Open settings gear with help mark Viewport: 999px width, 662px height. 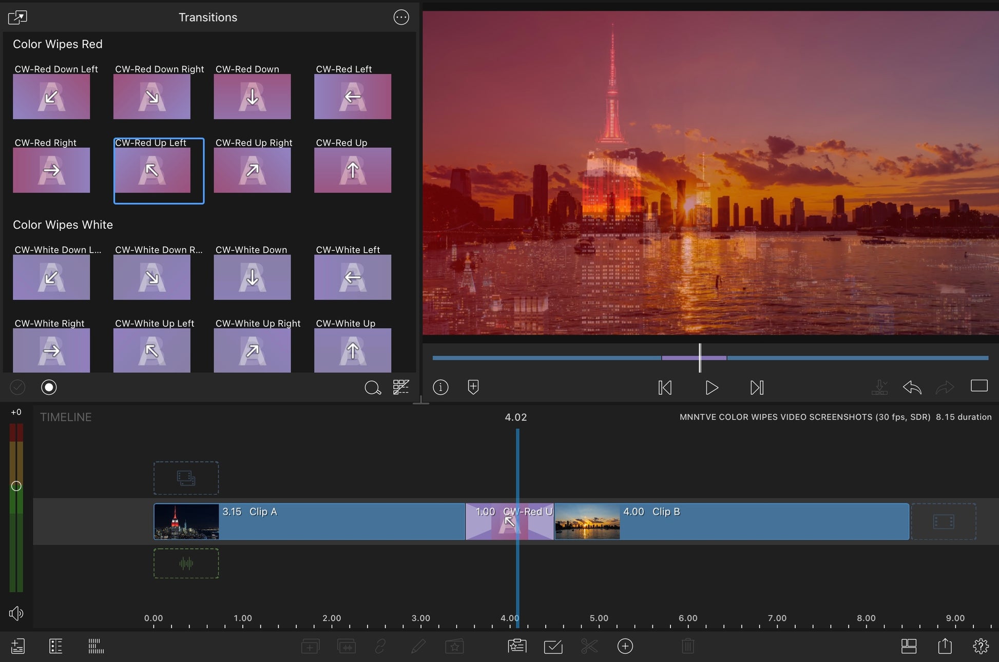tap(981, 646)
